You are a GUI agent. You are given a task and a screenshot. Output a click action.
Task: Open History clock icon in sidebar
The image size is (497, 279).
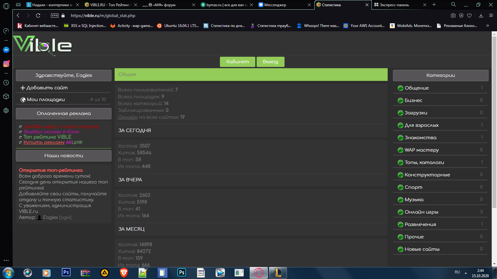click(x=6, y=83)
